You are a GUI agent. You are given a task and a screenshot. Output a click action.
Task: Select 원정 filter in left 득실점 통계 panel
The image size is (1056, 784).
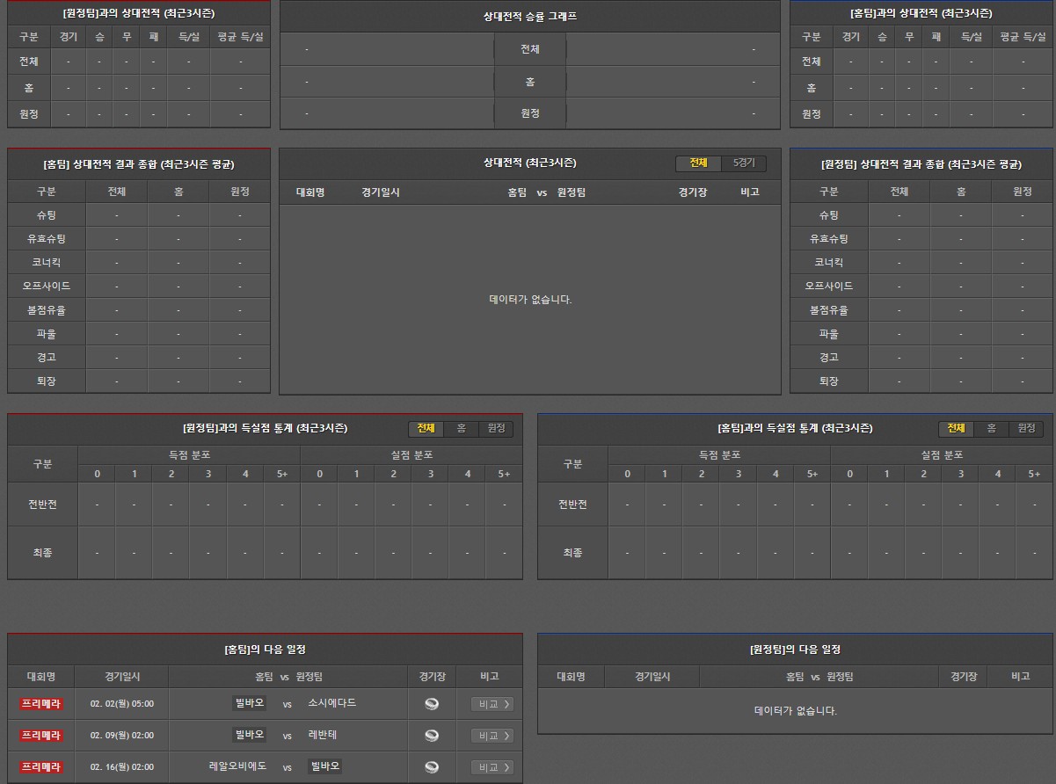tap(496, 428)
